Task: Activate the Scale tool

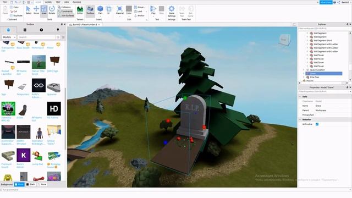Action: [44, 10]
